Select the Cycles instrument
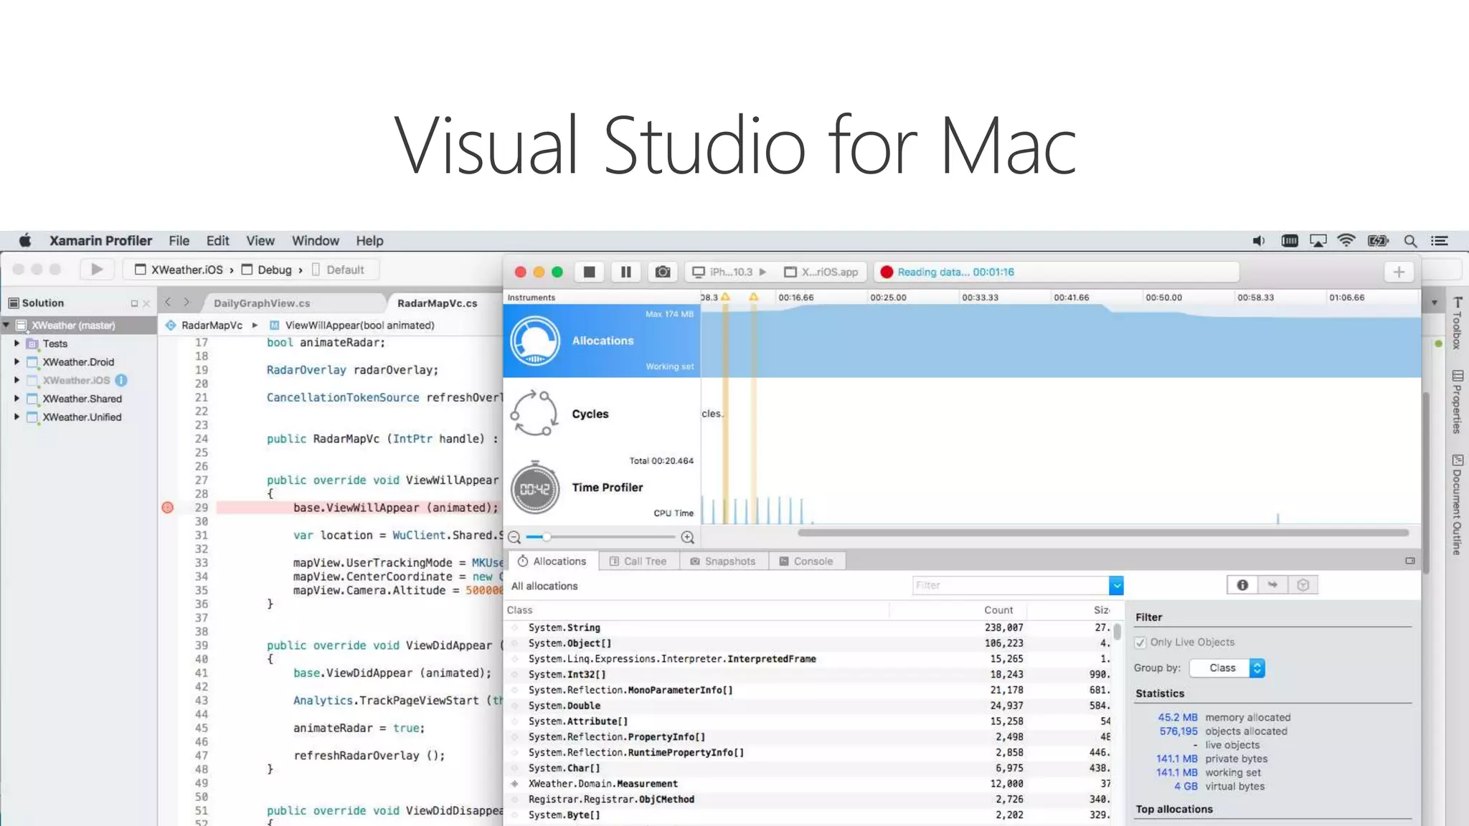The height and width of the screenshot is (826, 1469). click(x=602, y=414)
